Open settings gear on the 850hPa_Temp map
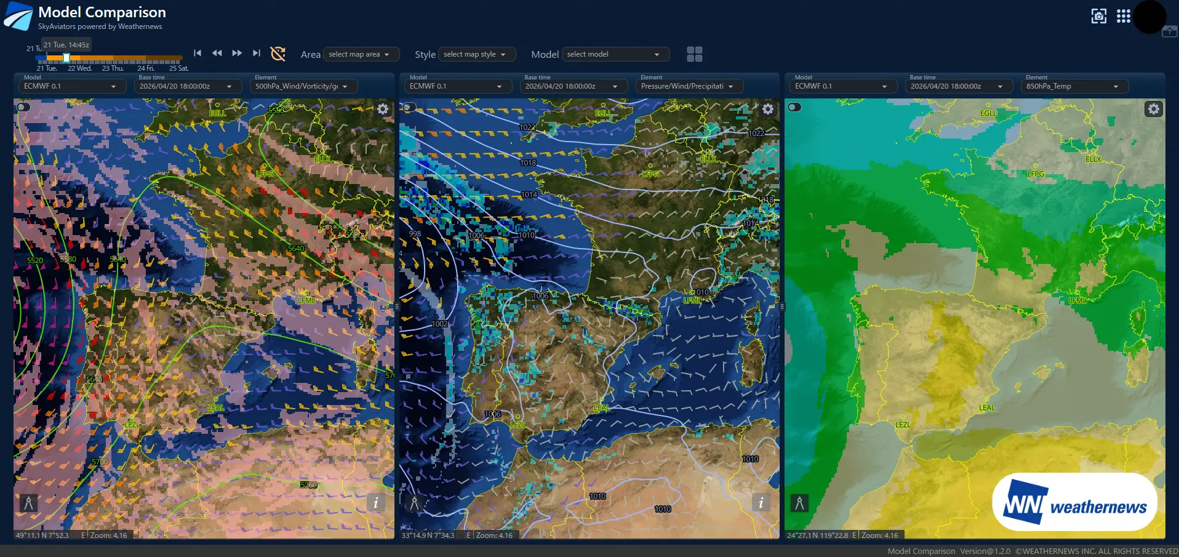The height and width of the screenshot is (557, 1179). [x=1153, y=109]
